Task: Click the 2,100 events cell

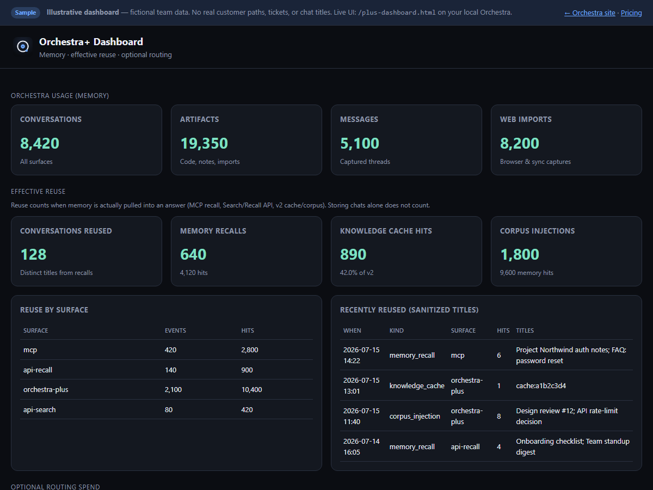Action: [173, 390]
